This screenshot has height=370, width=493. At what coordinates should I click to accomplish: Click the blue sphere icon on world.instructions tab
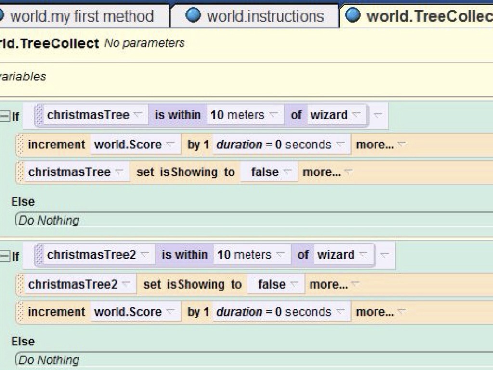(193, 15)
